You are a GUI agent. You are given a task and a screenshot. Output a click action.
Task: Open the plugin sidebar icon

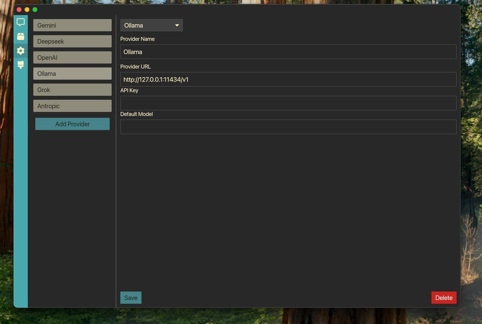click(21, 65)
